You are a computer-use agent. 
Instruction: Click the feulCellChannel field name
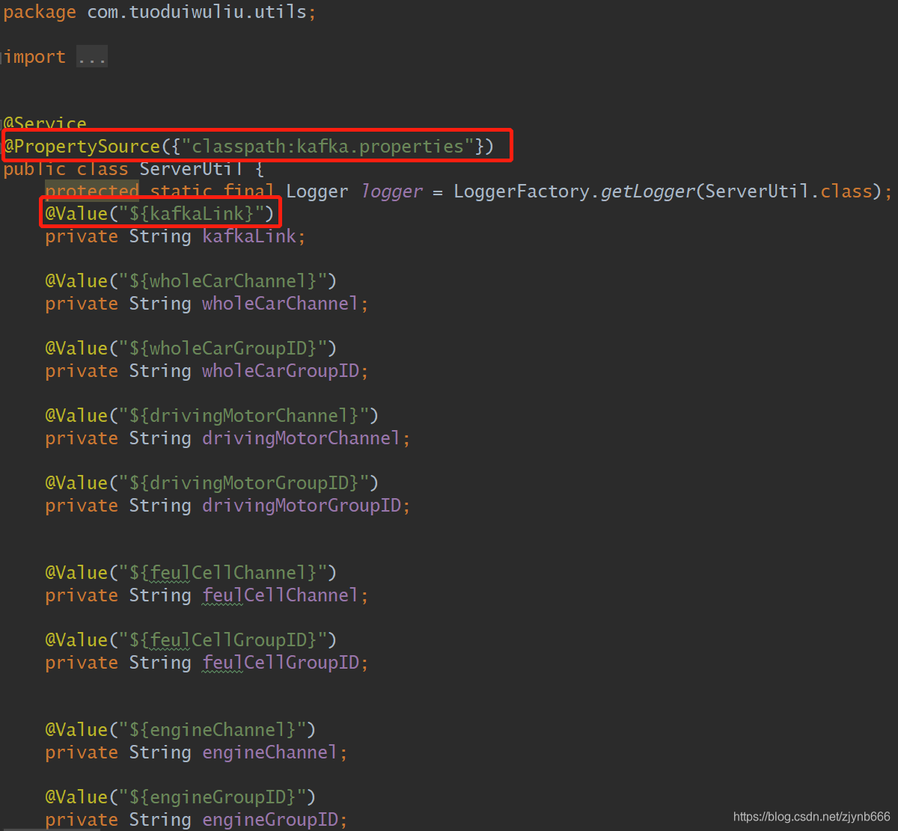pyautogui.click(x=281, y=595)
